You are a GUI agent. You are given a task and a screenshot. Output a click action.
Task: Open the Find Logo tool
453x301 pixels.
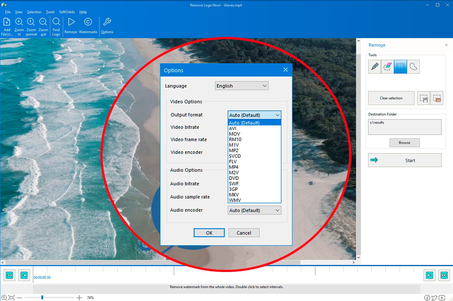pyautogui.click(x=56, y=27)
